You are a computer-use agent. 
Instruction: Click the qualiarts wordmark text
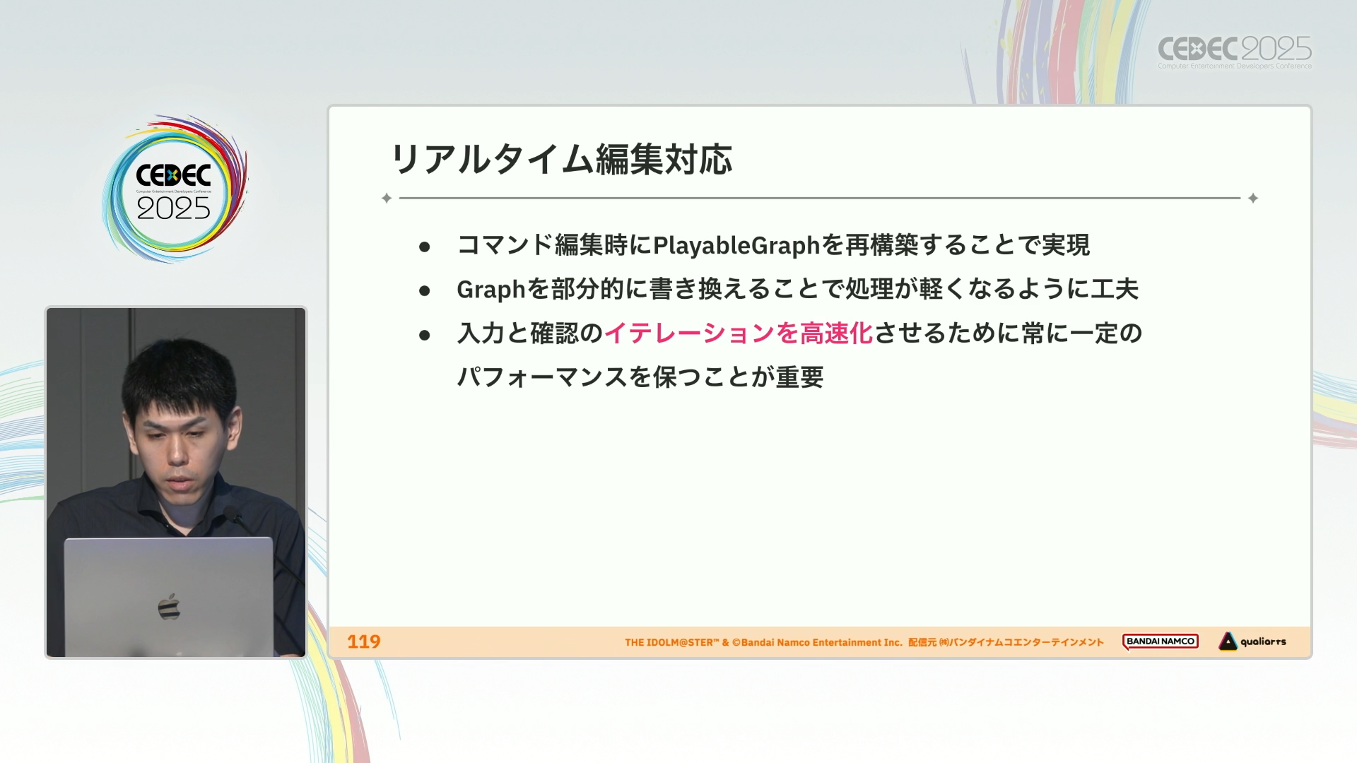(1263, 641)
